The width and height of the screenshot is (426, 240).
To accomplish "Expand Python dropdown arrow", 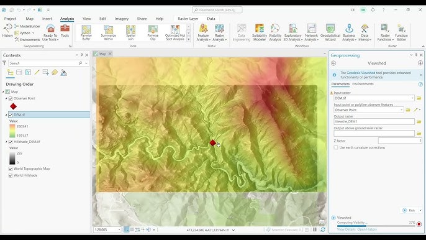I will click(34, 33).
